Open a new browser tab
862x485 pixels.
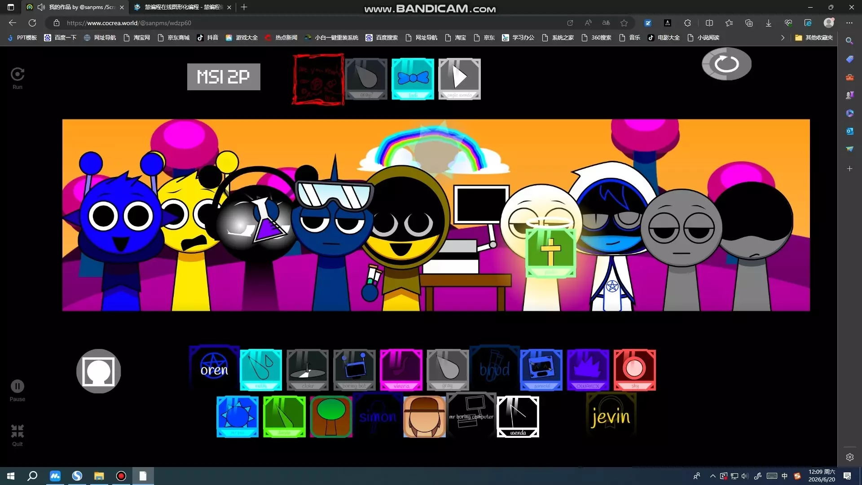click(244, 7)
